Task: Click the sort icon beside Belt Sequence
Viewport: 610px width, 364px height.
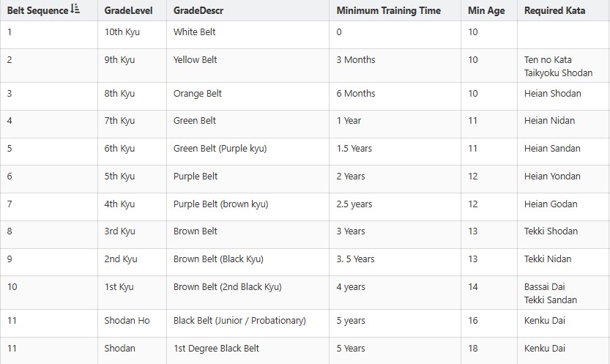Action: (75, 10)
